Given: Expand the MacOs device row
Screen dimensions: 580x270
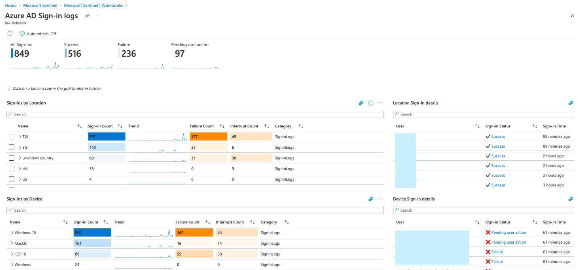Looking at the screenshot, I should click(12, 243).
